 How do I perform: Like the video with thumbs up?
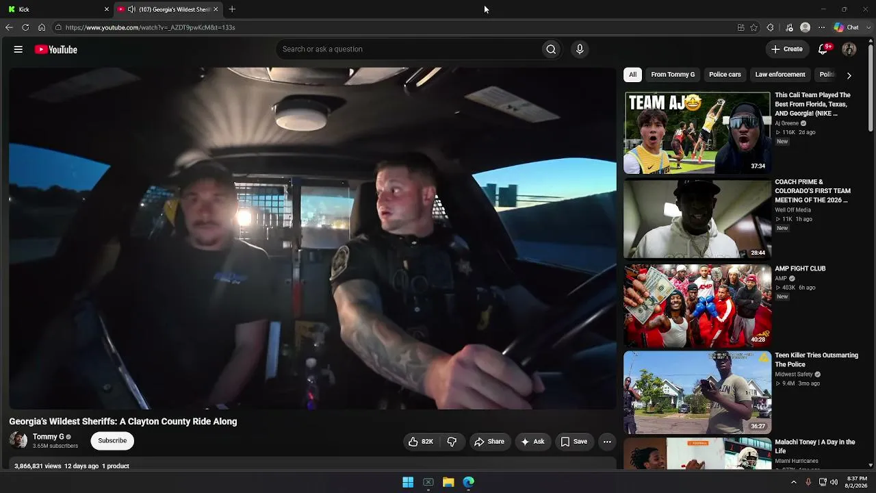tap(420, 442)
